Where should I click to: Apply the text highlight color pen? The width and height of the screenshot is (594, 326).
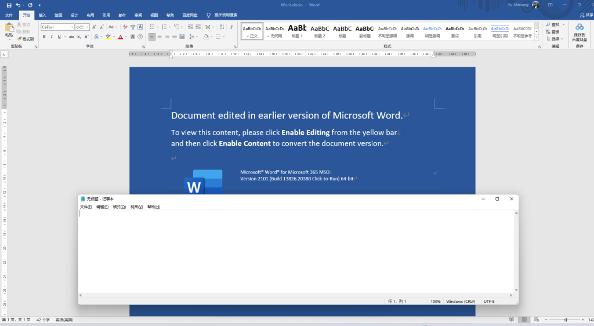click(108, 37)
